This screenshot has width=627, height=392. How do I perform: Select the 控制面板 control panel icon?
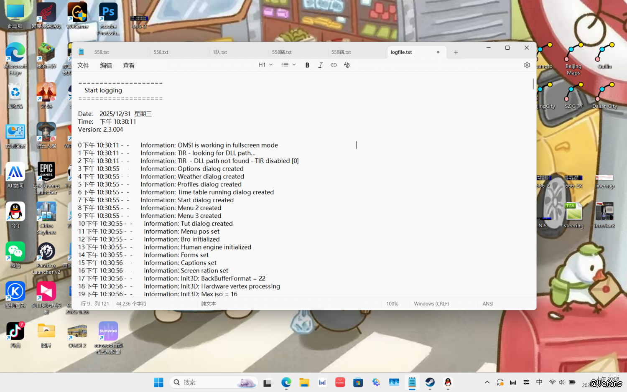click(15, 135)
